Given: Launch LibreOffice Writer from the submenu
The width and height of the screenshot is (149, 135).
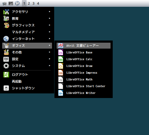Looking at the screenshot, I should tap(83, 93).
